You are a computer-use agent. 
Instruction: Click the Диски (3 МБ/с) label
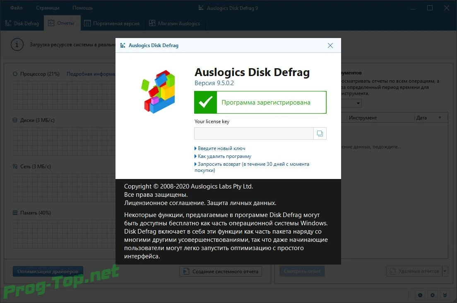(37, 120)
